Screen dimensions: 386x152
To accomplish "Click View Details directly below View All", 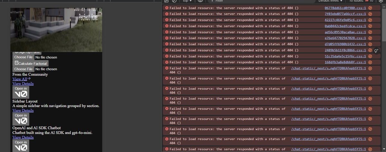I will 23,84.
